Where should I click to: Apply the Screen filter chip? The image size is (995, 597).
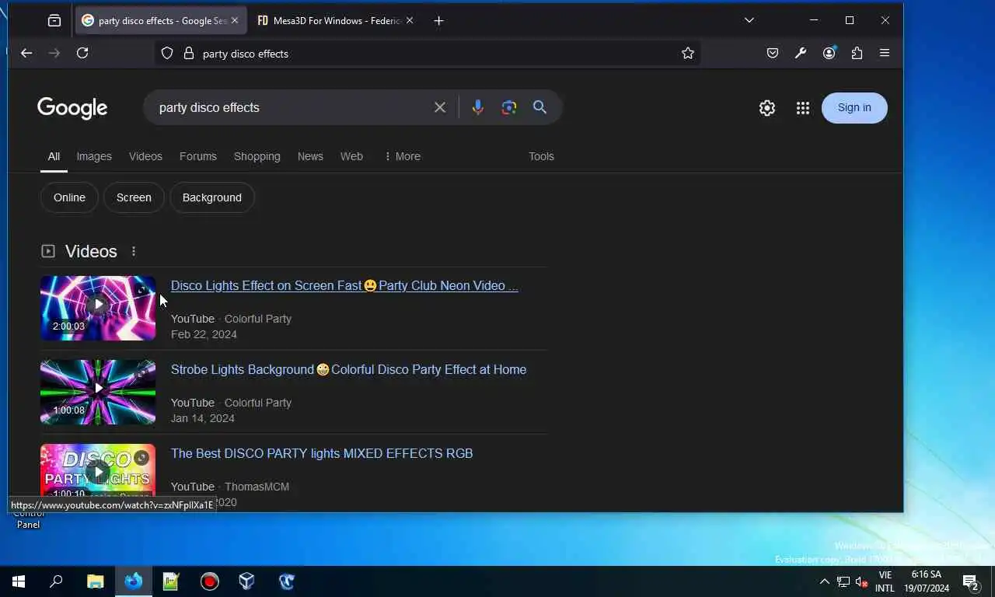[x=134, y=197]
